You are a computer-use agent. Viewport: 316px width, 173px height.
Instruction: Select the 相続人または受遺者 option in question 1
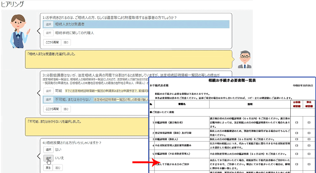point(48,24)
